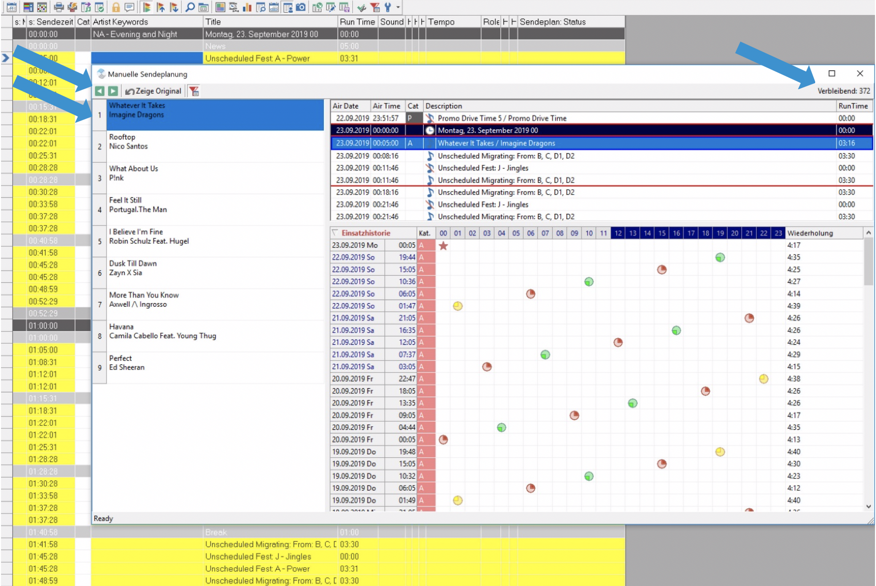This screenshot has width=876, height=586.
Task: Click the speech bubble comment icon
Action: [130, 7]
